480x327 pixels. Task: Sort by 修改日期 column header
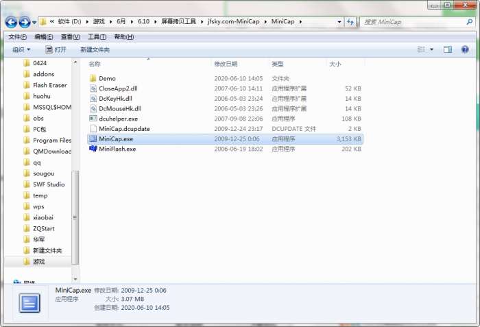click(226, 64)
